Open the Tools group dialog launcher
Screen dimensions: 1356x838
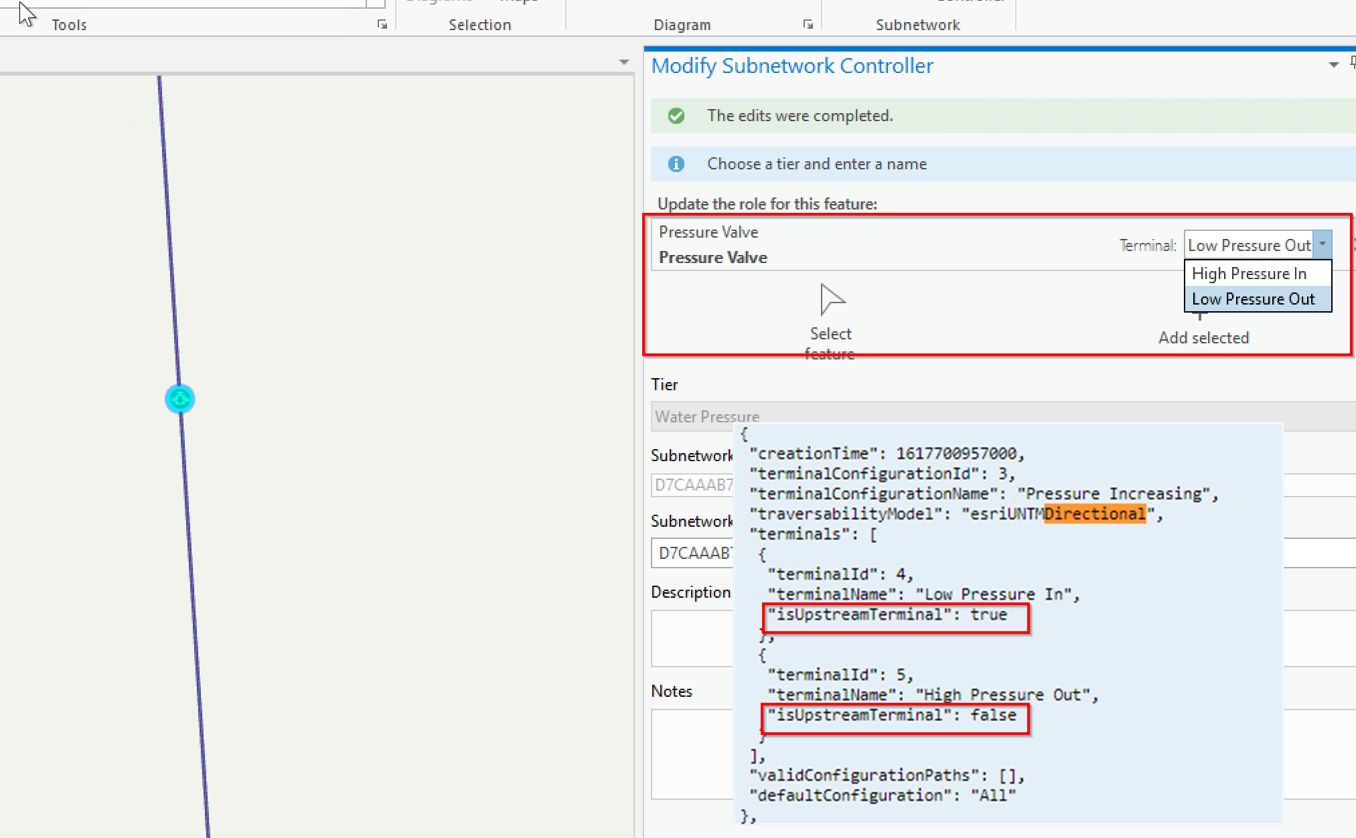[x=382, y=24]
